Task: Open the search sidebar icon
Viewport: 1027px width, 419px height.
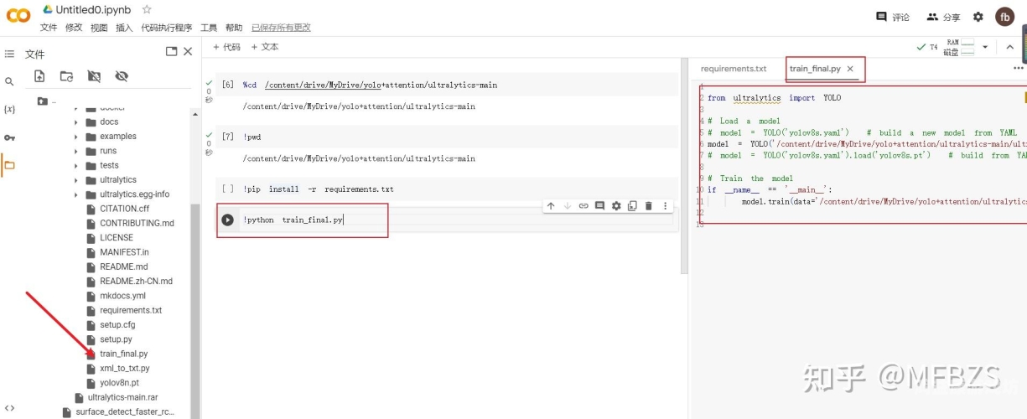Action: coord(9,81)
